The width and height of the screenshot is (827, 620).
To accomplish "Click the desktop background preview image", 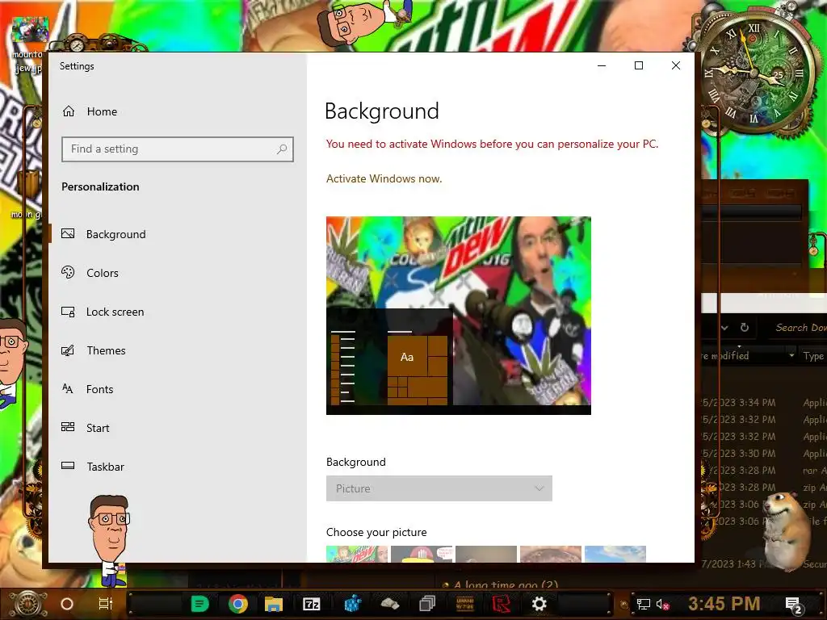I will pyautogui.click(x=459, y=316).
